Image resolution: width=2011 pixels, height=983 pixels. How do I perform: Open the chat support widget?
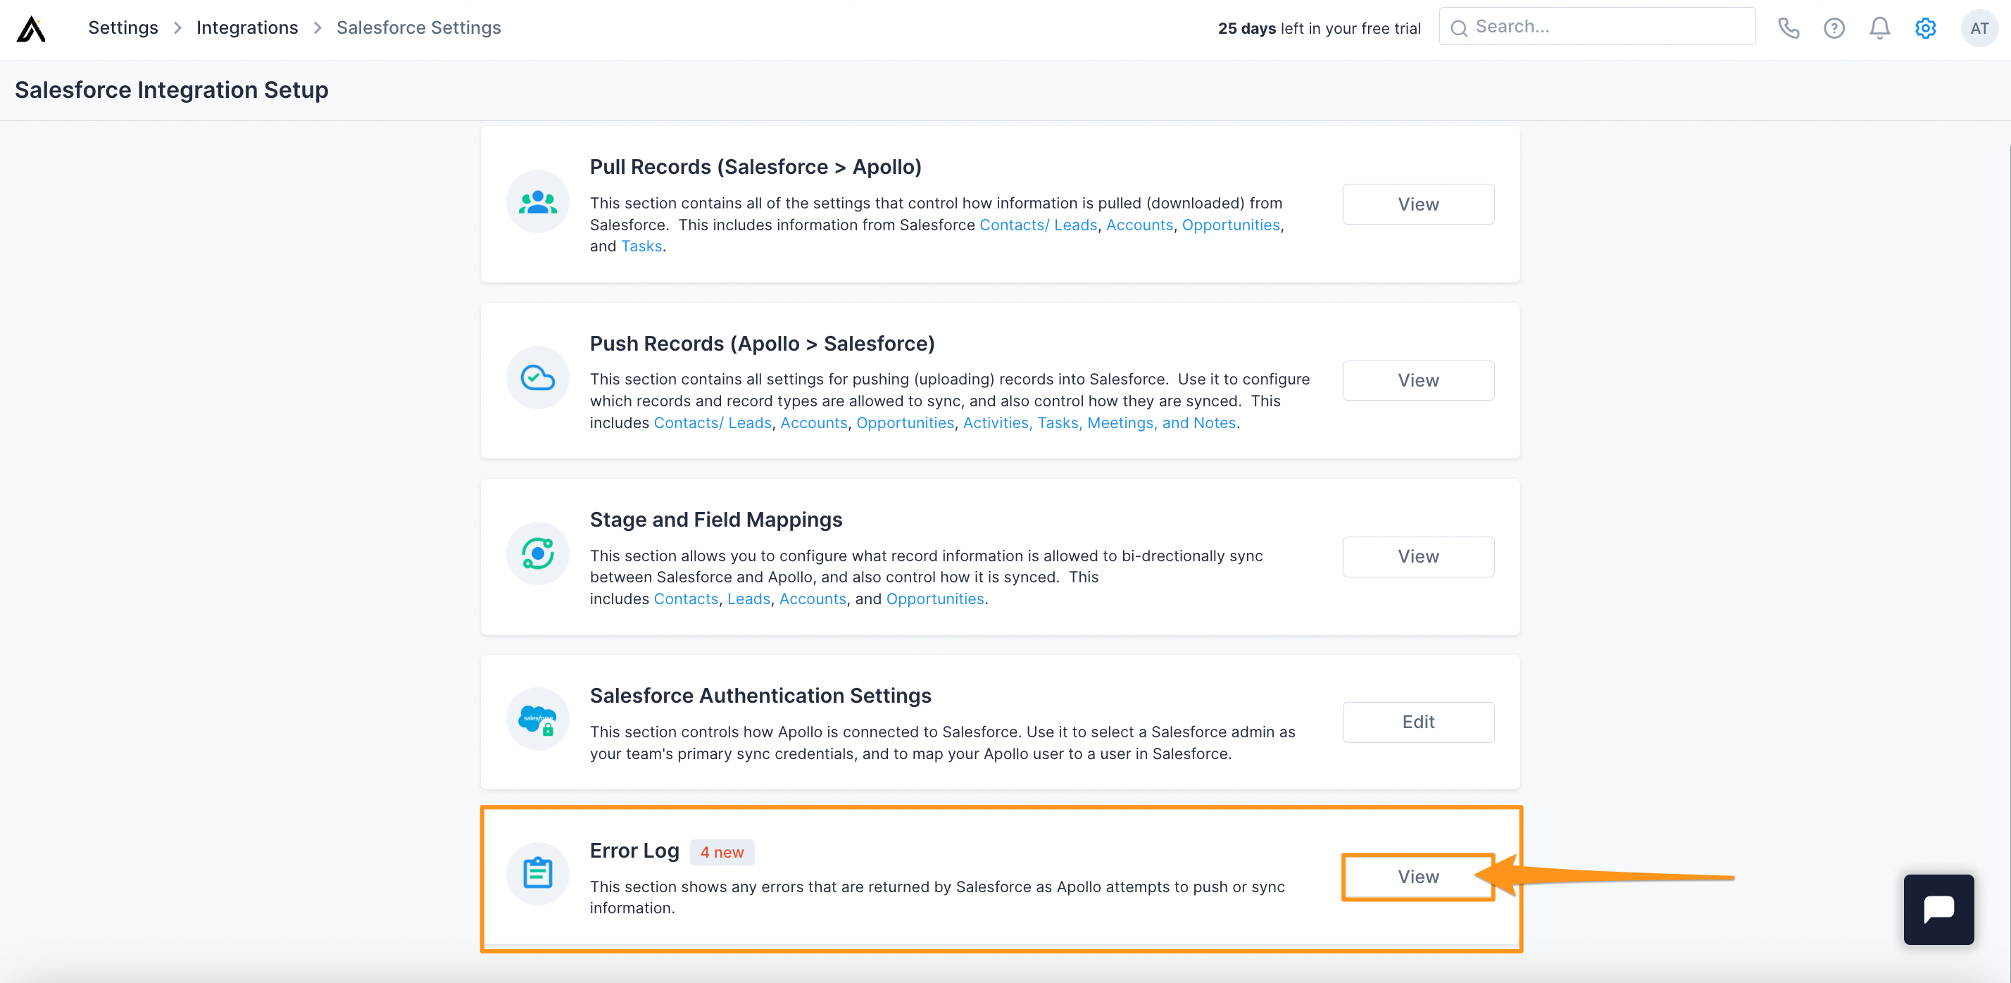pyautogui.click(x=1938, y=909)
